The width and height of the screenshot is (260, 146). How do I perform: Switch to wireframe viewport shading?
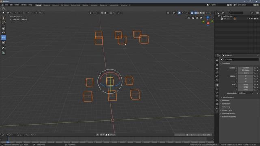click(x=195, y=13)
